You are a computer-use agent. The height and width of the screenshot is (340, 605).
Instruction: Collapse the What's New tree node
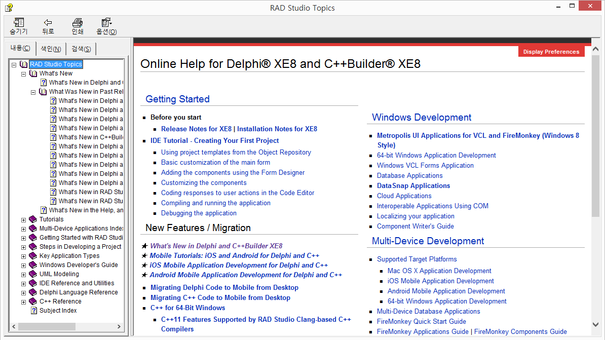click(23, 73)
